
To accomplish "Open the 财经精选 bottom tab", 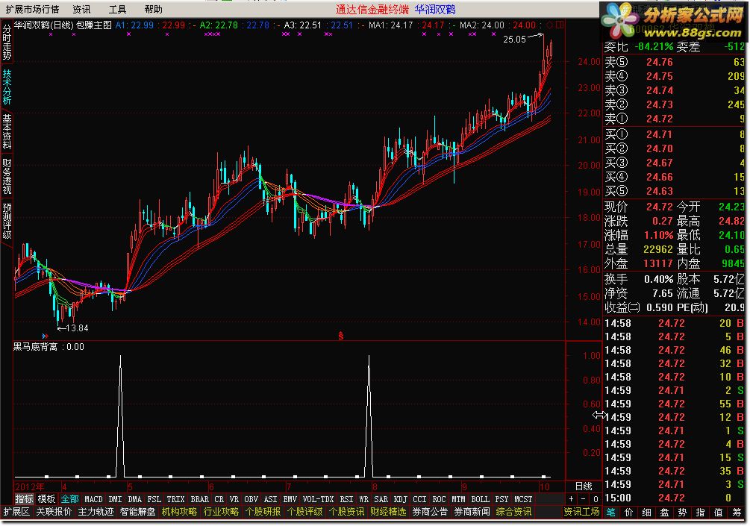I will [388, 512].
